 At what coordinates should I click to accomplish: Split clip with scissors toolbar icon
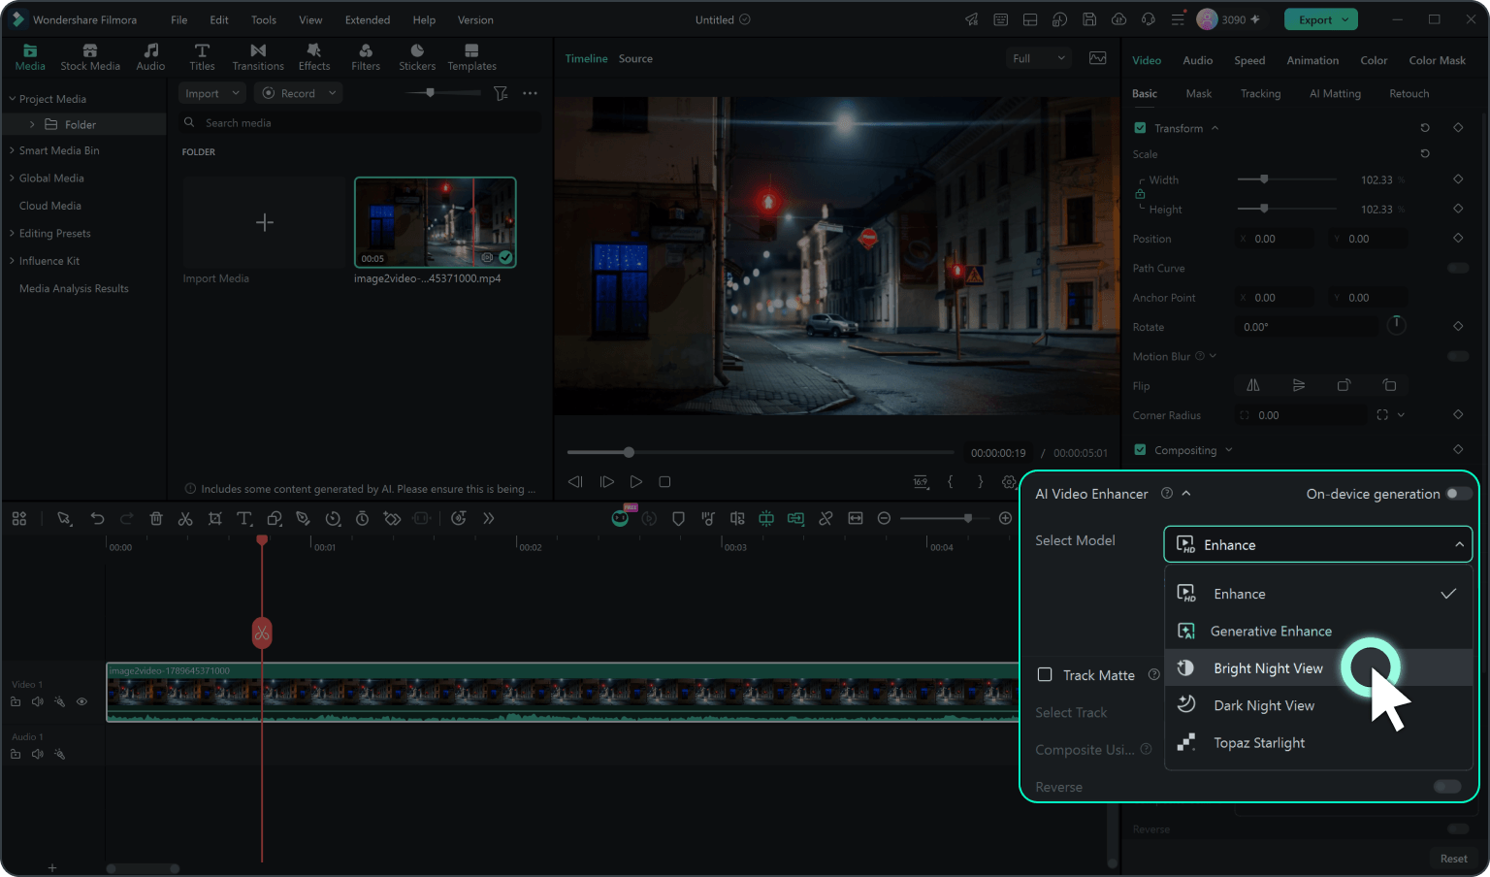pyautogui.click(x=185, y=519)
